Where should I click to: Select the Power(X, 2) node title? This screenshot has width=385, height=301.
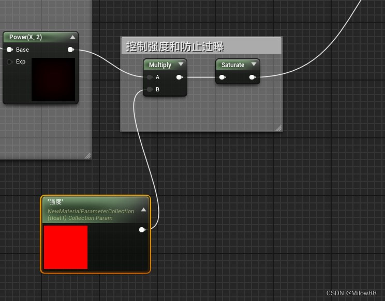25,37
